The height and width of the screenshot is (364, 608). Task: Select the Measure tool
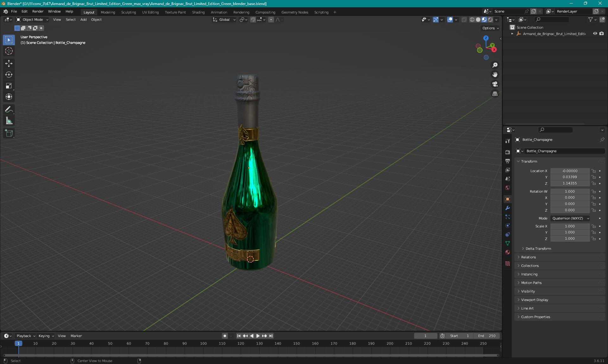[9, 121]
